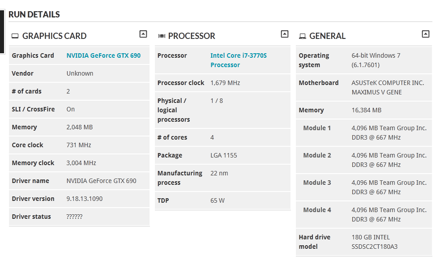This screenshot has height=264, width=440.
Task: Click the '180 GB INTEL SSDSC2CT180A3' hard drive value
Action: tap(375, 242)
